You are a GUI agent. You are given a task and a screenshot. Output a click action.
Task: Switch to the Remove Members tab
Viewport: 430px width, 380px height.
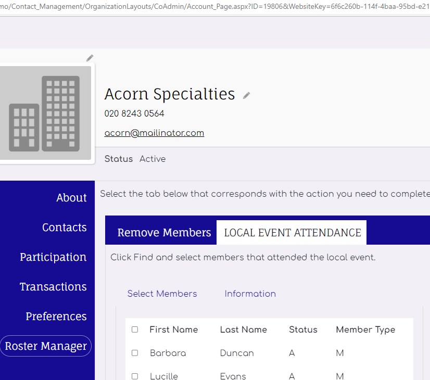pos(164,233)
